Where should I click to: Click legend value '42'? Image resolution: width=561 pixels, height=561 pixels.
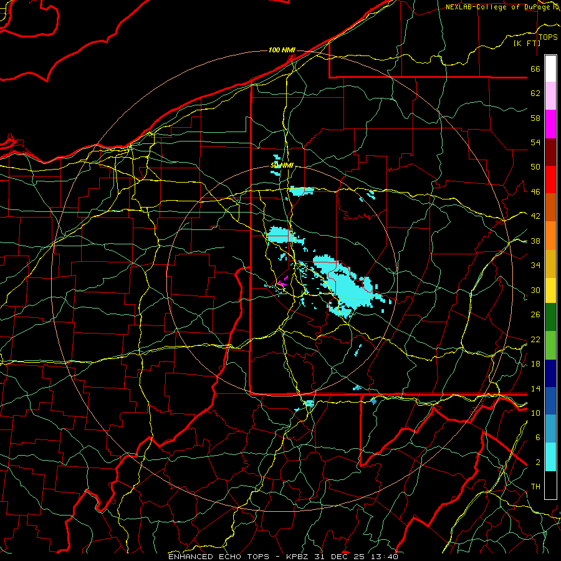[x=535, y=216]
